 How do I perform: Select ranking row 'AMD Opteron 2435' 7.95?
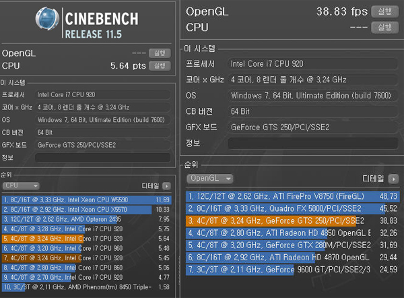(87, 219)
